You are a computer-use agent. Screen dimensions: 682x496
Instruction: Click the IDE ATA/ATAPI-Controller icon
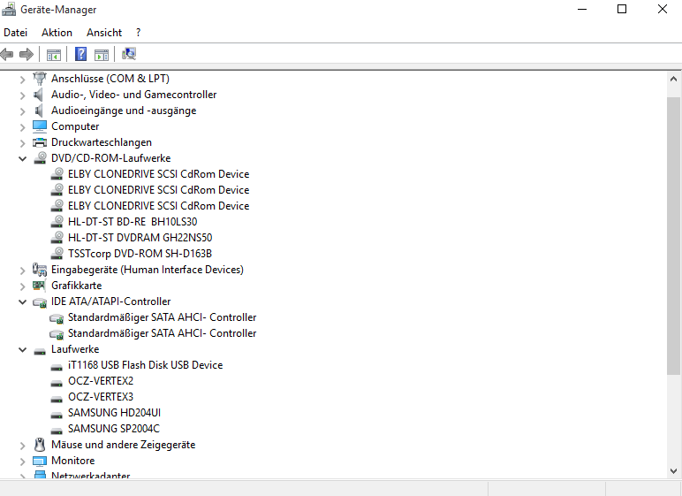[40, 302]
